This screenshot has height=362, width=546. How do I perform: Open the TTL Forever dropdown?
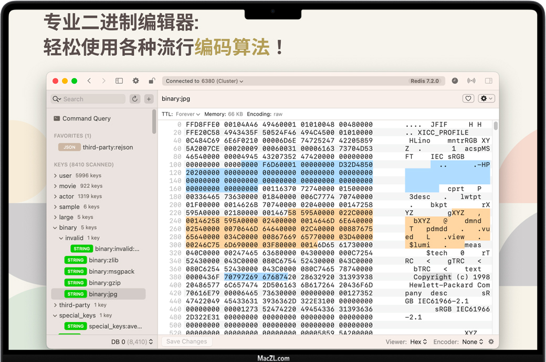point(188,114)
